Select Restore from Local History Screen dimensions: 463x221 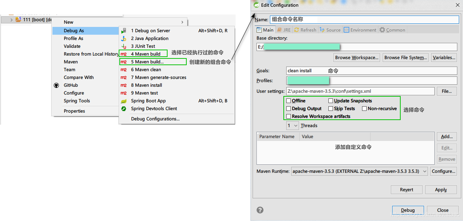85,54
